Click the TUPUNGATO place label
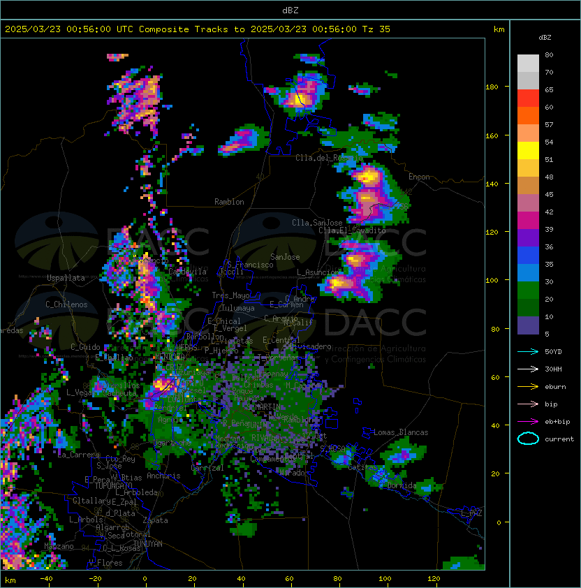The image size is (581, 588). click(x=113, y=486)
